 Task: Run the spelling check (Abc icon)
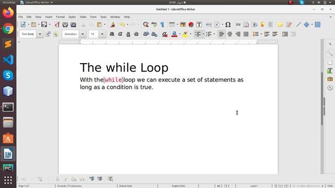pyautogui.click(x=154, y=25)
